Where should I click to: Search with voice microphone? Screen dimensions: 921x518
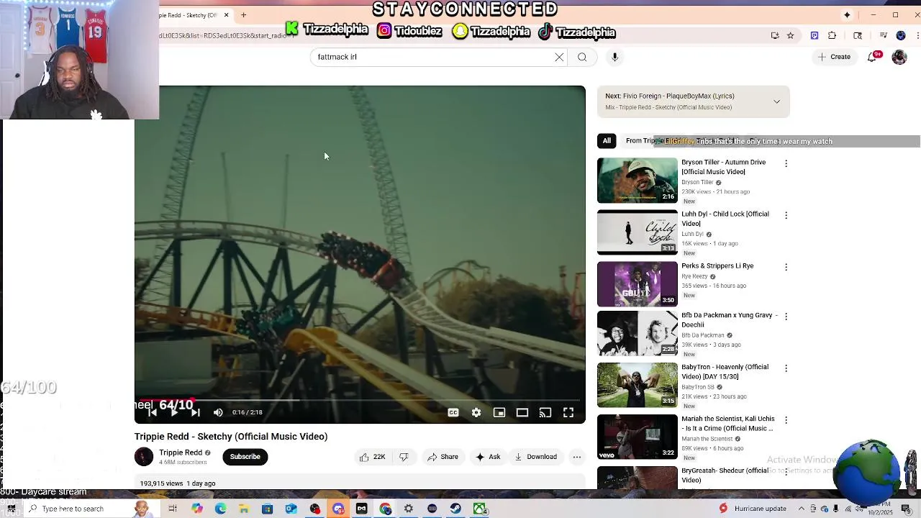(x=614, y=57)
